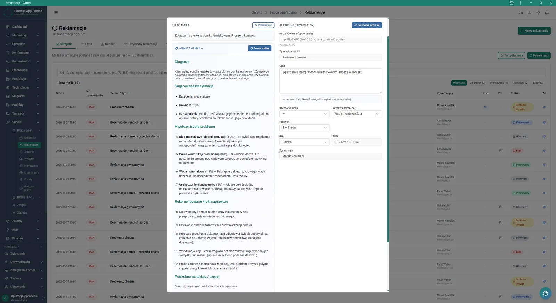This screenshot has width=556, height=303.
Task: Click the Praca operacyjna breadcrumb link
Action: tap(283, 12)
